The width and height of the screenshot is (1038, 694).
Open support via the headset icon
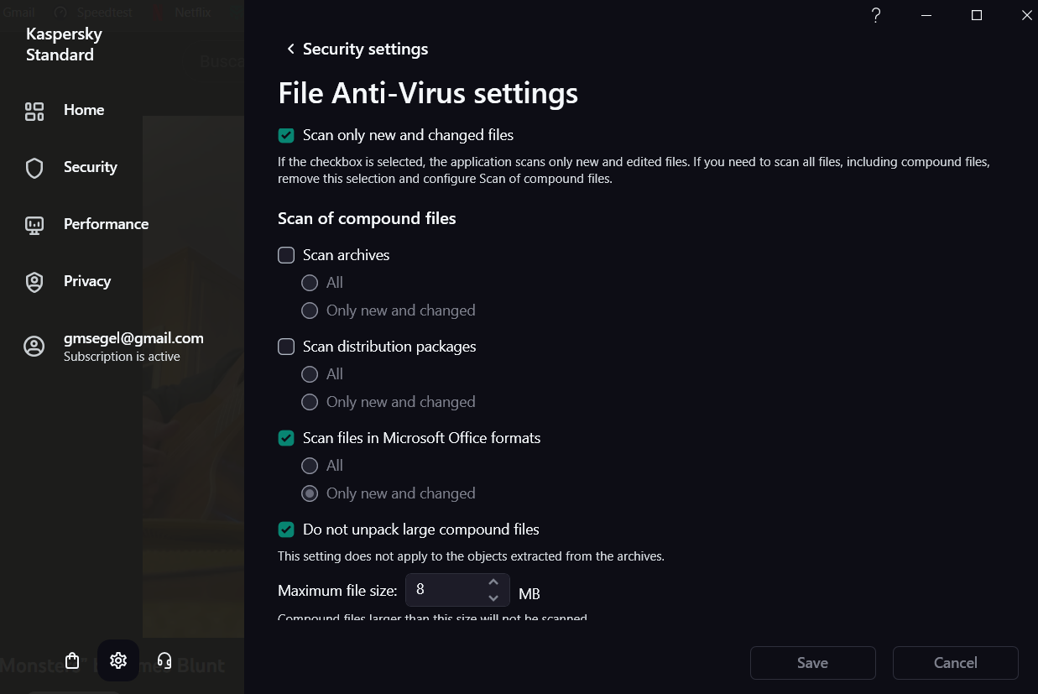pyautogui.click(x=164, y=660)
